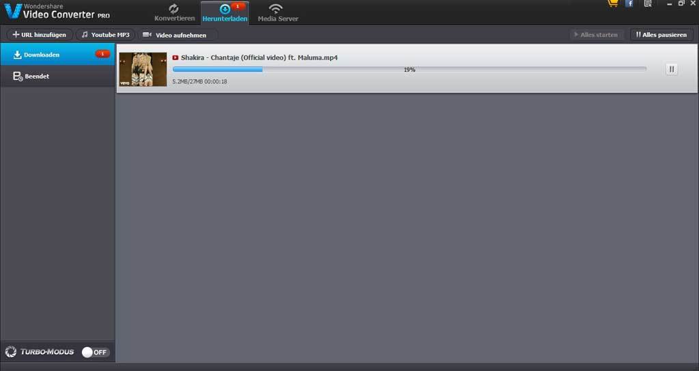Switch to the Media Server tab

278,13
